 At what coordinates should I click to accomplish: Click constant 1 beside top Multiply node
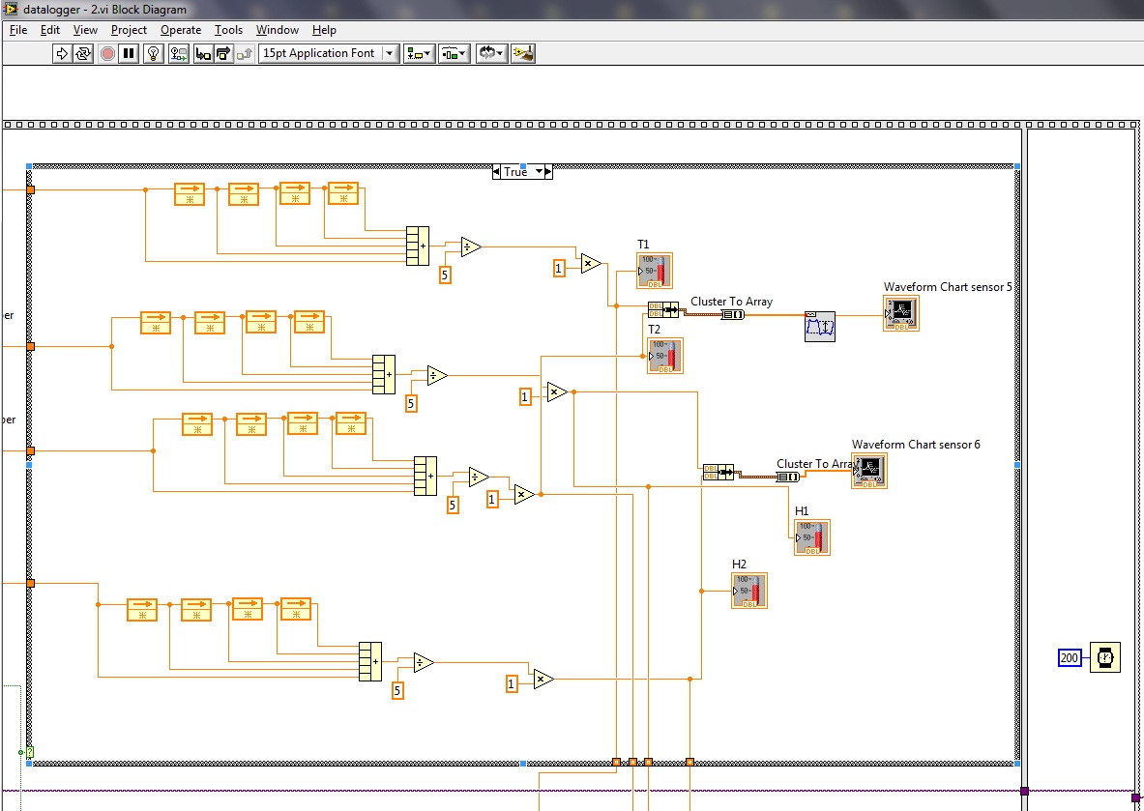pos(559,269)
